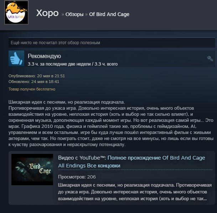Click the Просмотров: 206 view count
This screenshot has width=217, height=213.
[77, 177]
